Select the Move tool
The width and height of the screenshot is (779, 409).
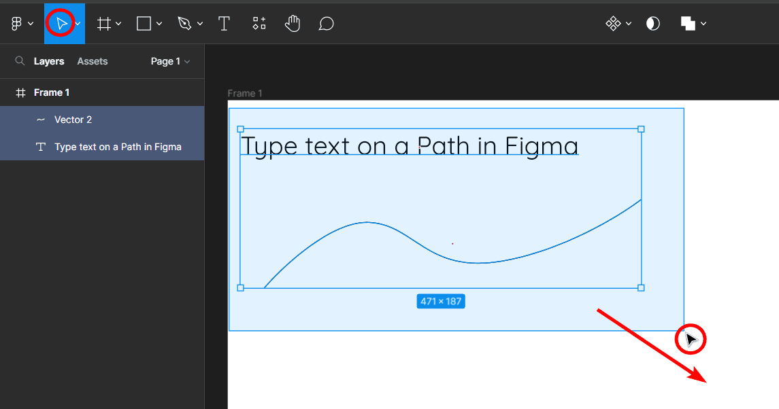(x=61, y=23)
